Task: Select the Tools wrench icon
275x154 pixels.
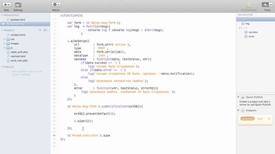Action: 265,5
